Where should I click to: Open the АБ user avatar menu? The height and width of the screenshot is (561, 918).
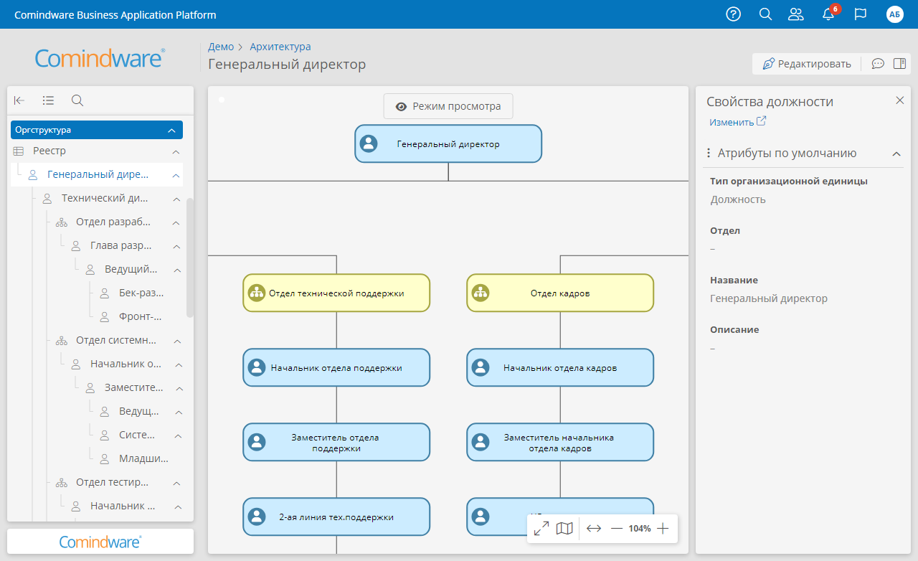(x=894, y=14)
